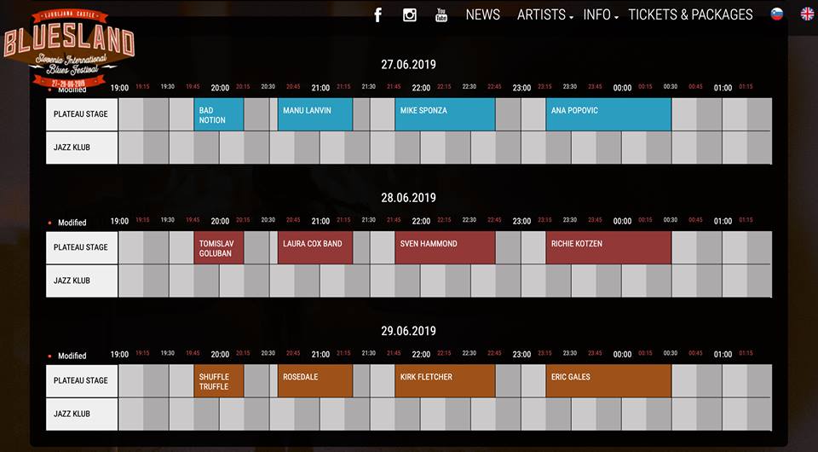Select Richie Kotzen schedule block

[x=608, y=247]
